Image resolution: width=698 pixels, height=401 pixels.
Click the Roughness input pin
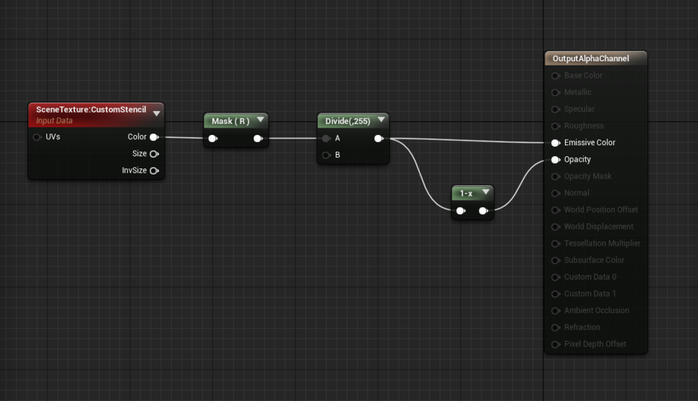pyautogui.click(x=556, y=126)
